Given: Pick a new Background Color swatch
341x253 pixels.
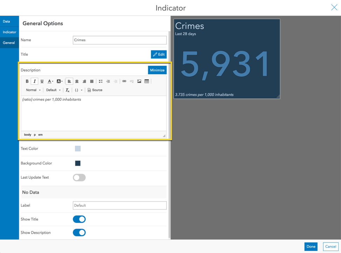Looking at the screenshot, I should click(x=78, y=163).
